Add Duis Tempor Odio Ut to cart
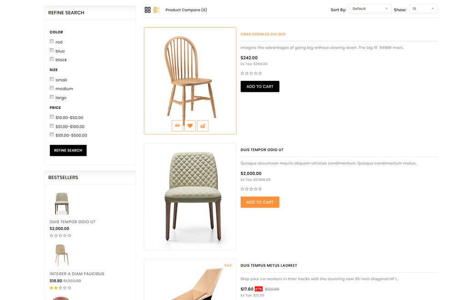Image resolution: width=466 pixels, height=300 pixels. click(x=260, y=202)
